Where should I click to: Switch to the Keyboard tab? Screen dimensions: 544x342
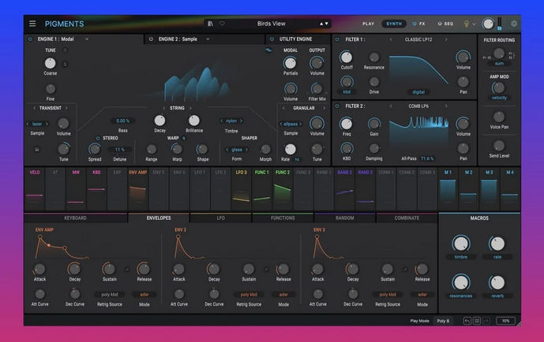click(75, 218)
